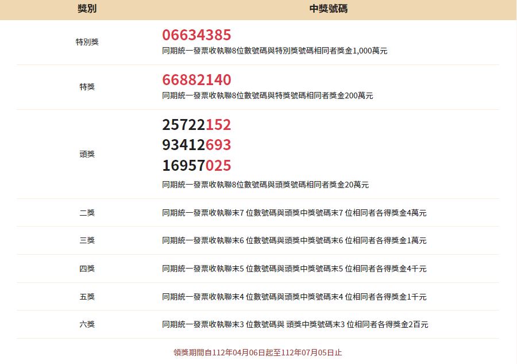Click the 領獎期間 claim period notice

(258, 352)
